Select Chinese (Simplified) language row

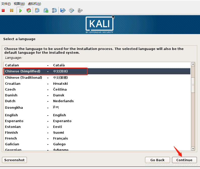coord(97,71)
